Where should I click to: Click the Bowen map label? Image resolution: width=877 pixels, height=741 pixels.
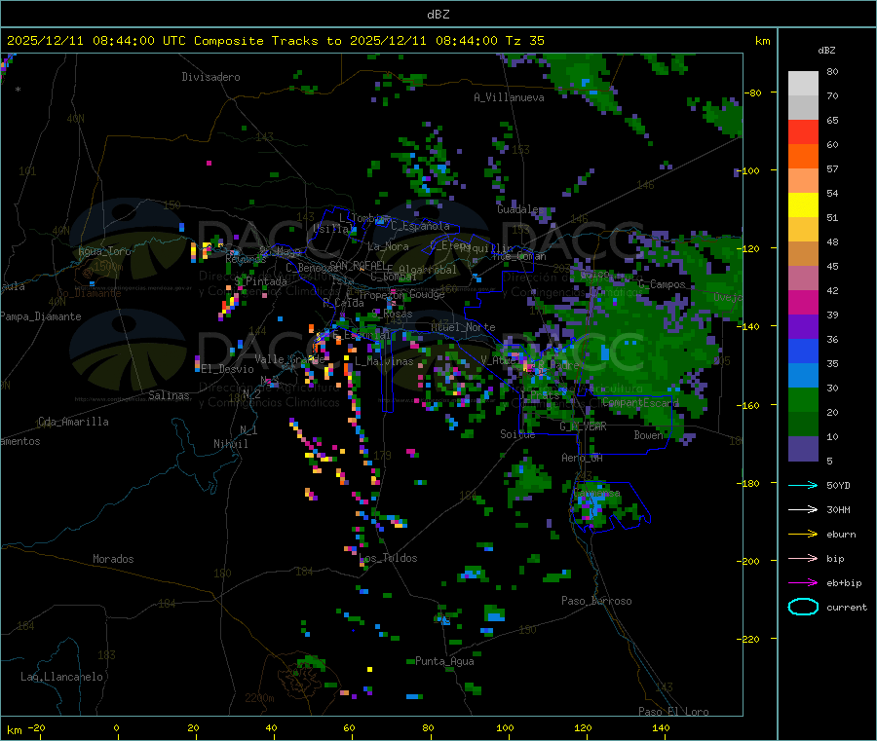(648, 435)
